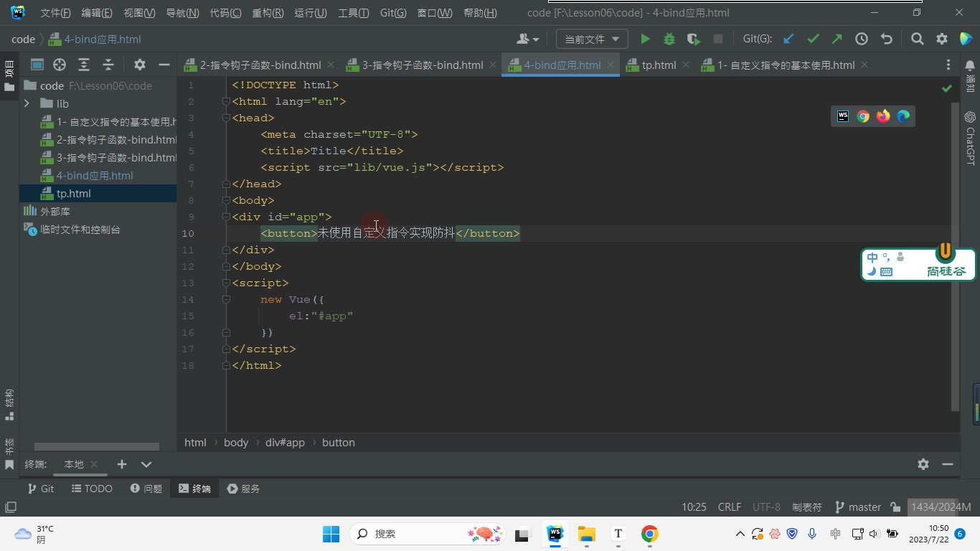Start debugging with the bug icon

(669, 39)
